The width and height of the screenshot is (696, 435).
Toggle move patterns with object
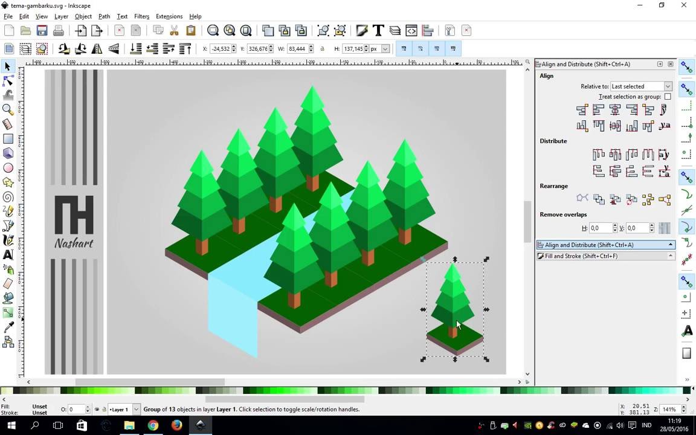[x=453, y=48]
